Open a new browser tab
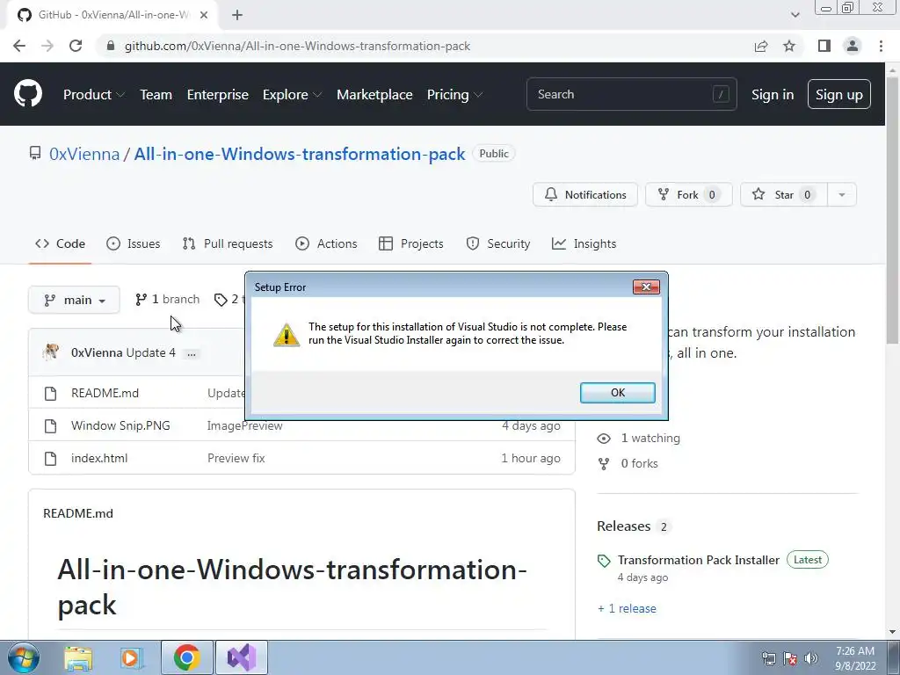Viewport: 900px width, 675px height. [237, 15]
